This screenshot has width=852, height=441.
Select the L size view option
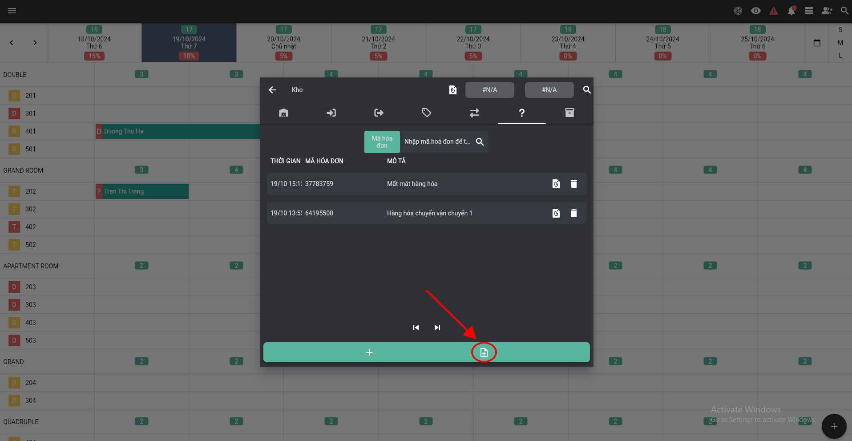840,56
